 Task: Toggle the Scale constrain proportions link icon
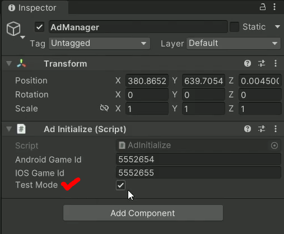(x=104, y=108)
